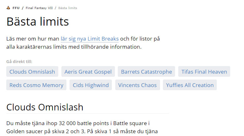Click the 'Clouds Omnislash' section heading

coord(45,107)
